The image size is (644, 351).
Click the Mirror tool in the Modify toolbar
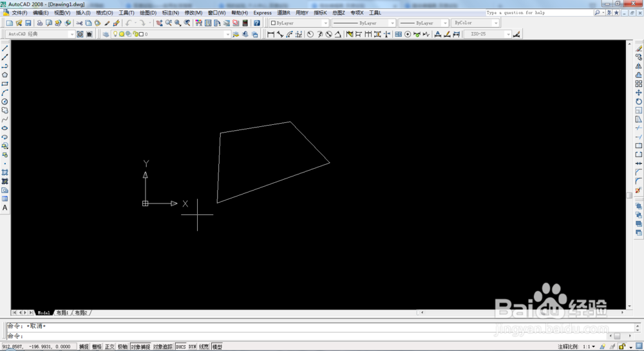(639, 66)
